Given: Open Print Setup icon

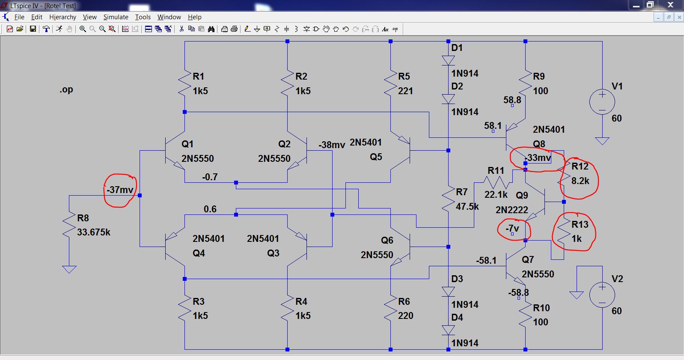Looking at the screenshot, I should (224, 29).
